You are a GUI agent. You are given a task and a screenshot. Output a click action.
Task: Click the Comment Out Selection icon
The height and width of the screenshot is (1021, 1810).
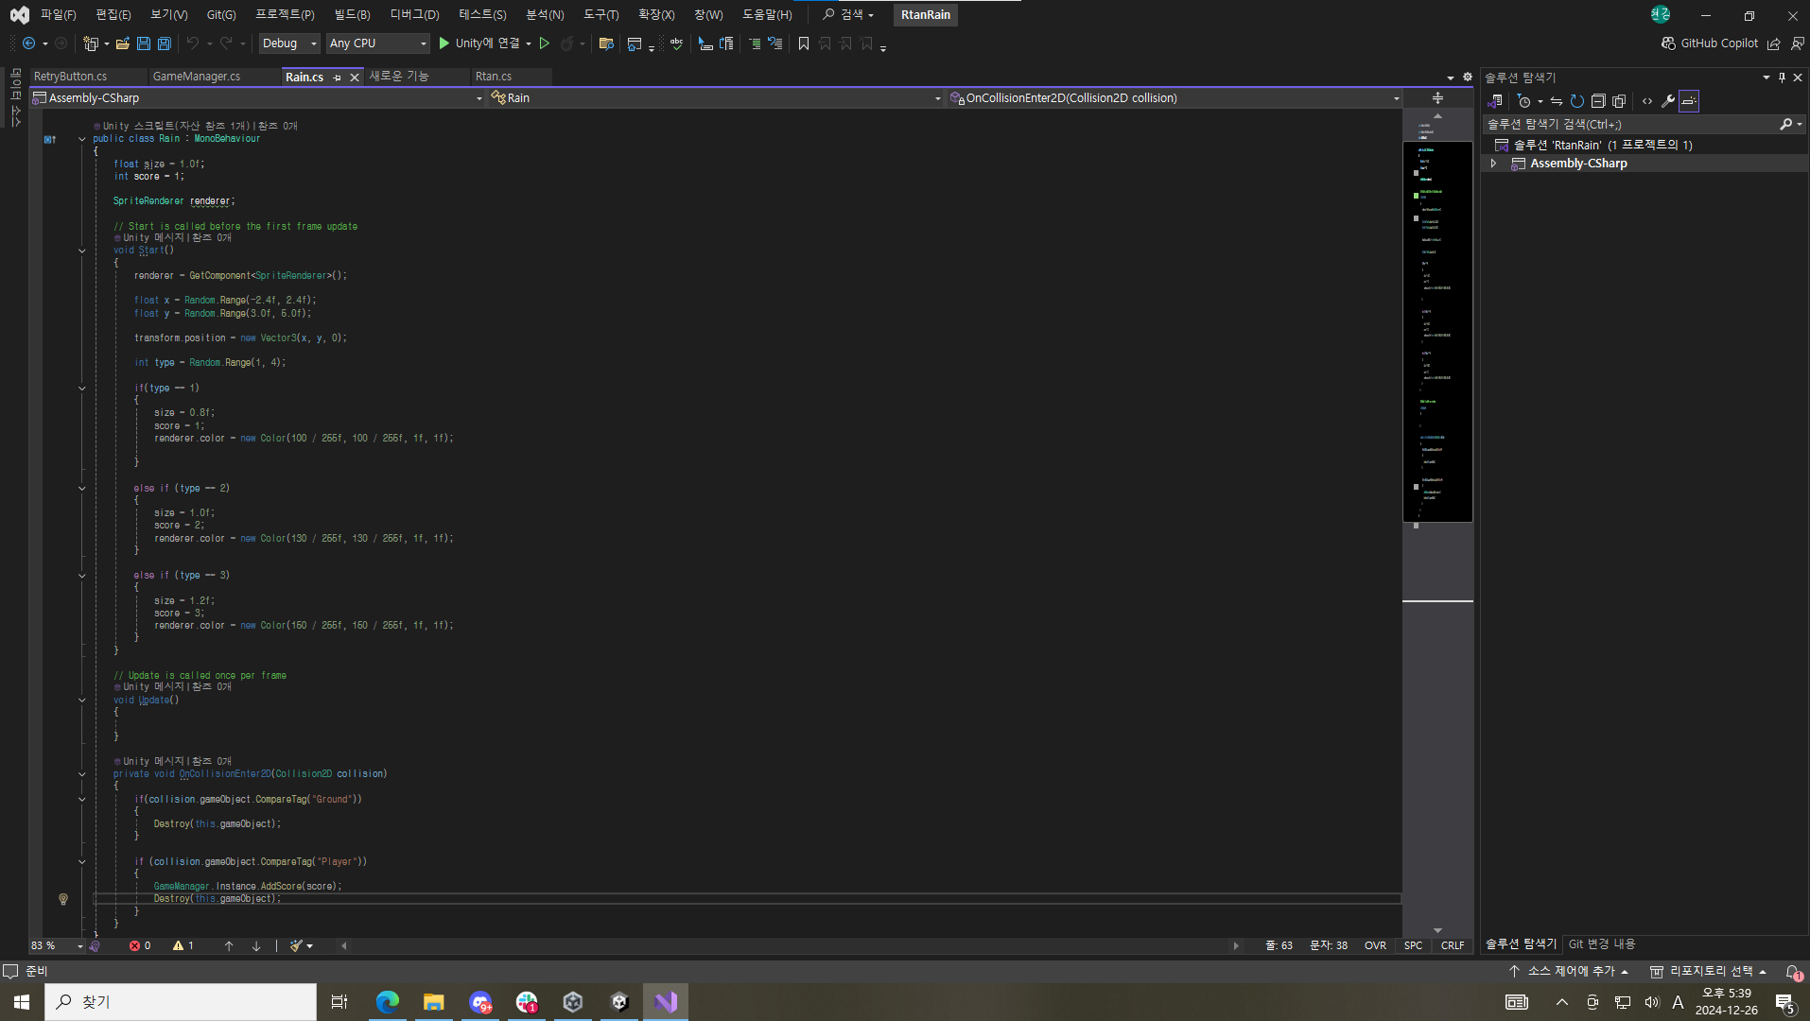[755, 43]
